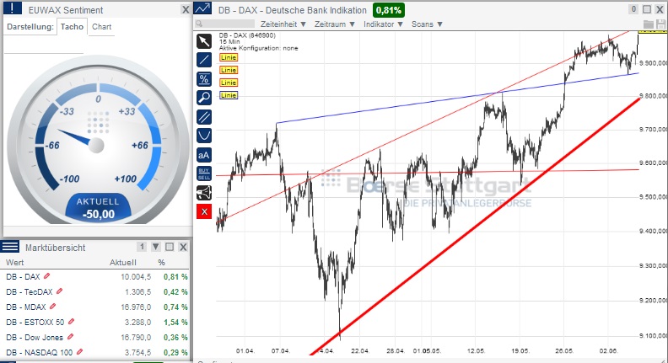Click the Wert column header
The height and width of the screenshot is (363, 668).
click(15, 263)
